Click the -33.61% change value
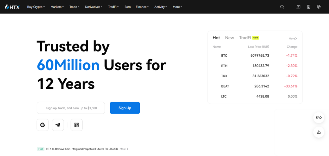Screen dimensions: 329x156 tap(291, 86)
